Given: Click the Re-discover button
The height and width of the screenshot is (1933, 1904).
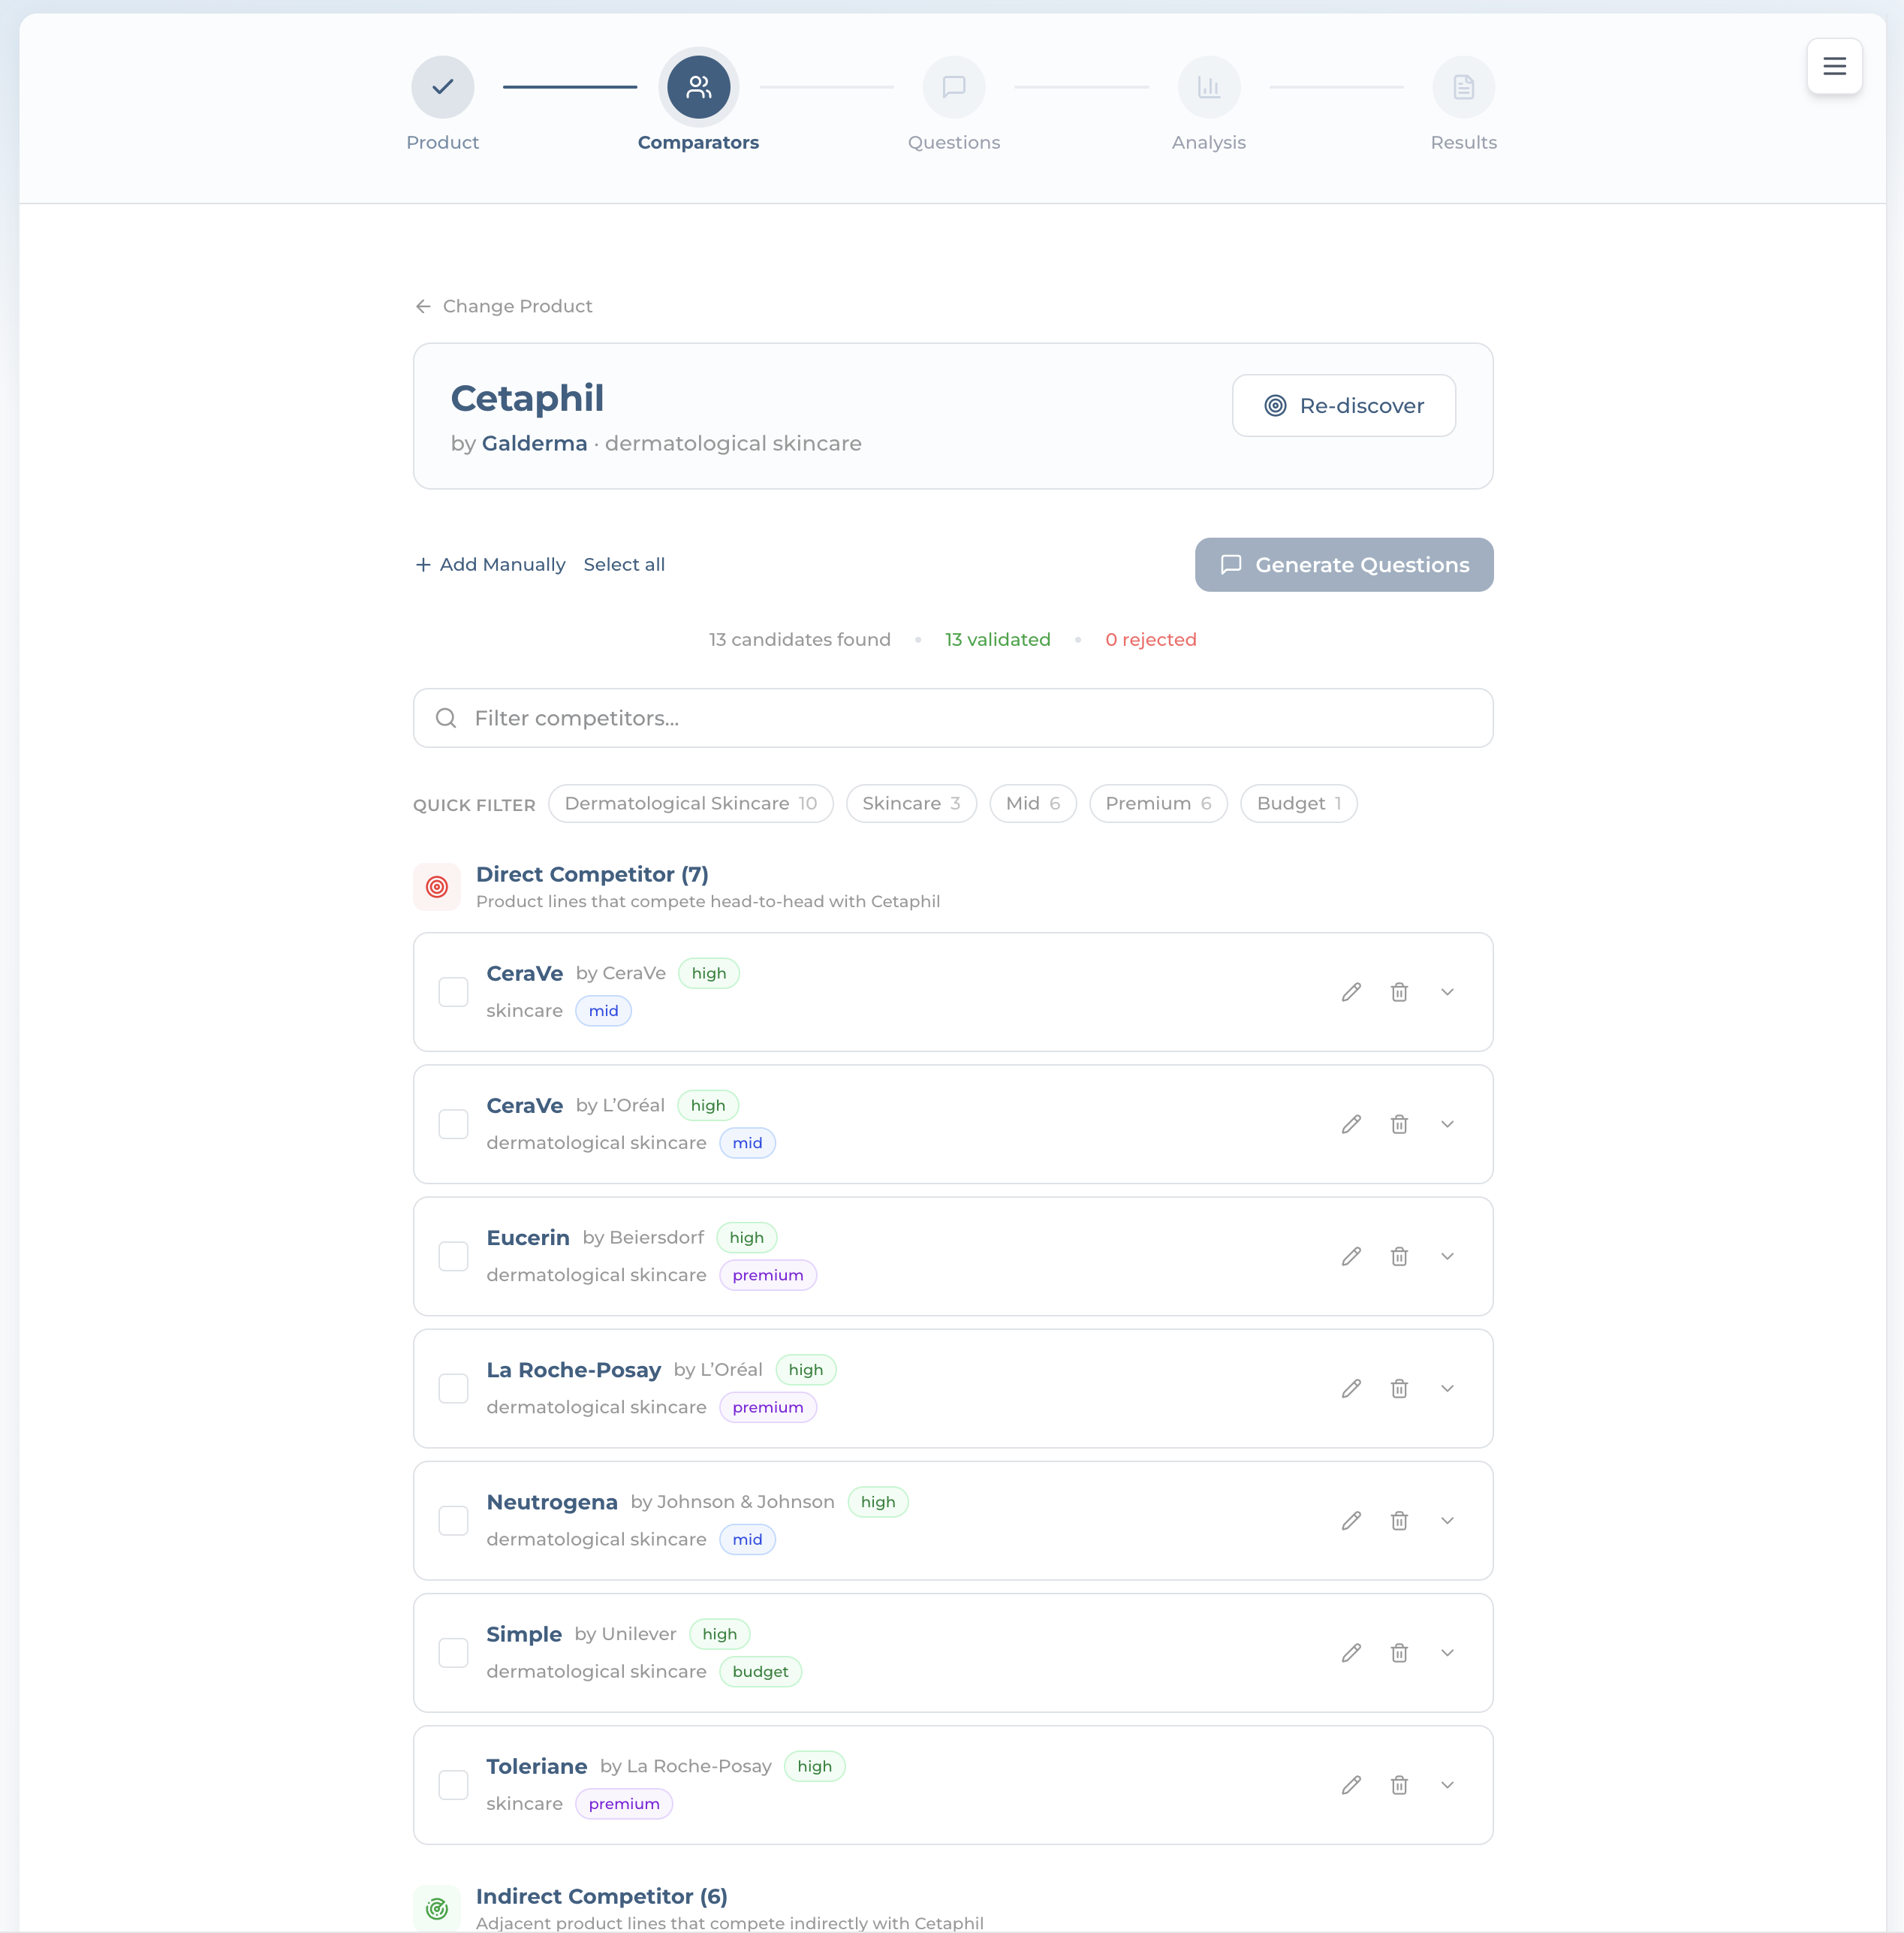Looking at the screenshot, I should pyautogui.click(x=1344, y=405).
